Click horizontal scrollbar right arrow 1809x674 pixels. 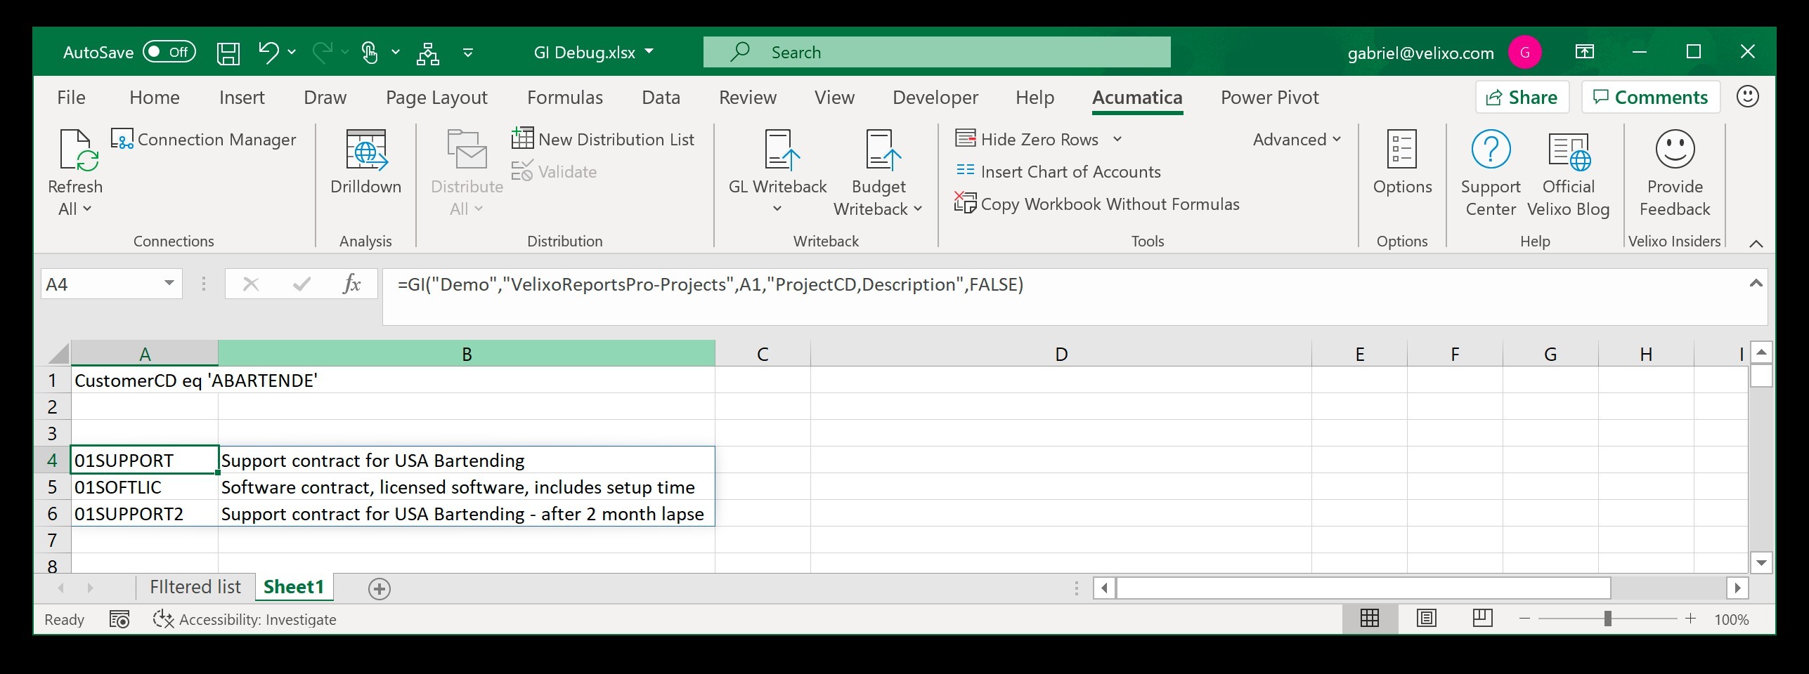pos(1737,588)
